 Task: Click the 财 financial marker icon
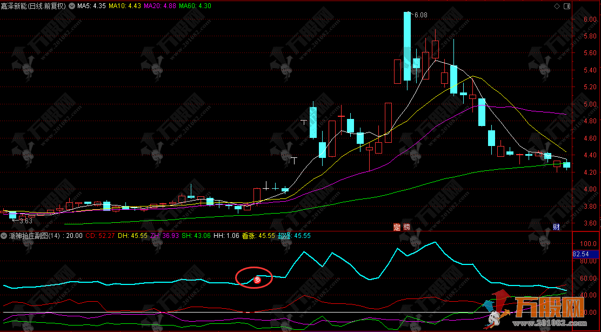556,227
